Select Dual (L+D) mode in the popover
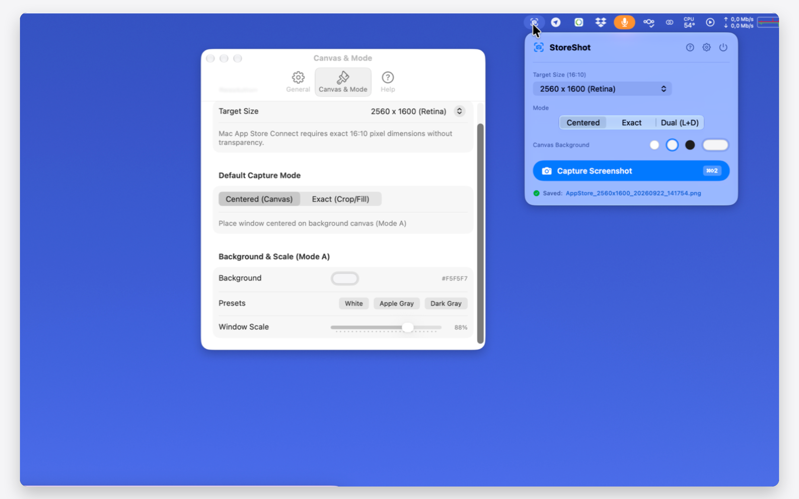799x499 pixels. [x=679, y=123]
